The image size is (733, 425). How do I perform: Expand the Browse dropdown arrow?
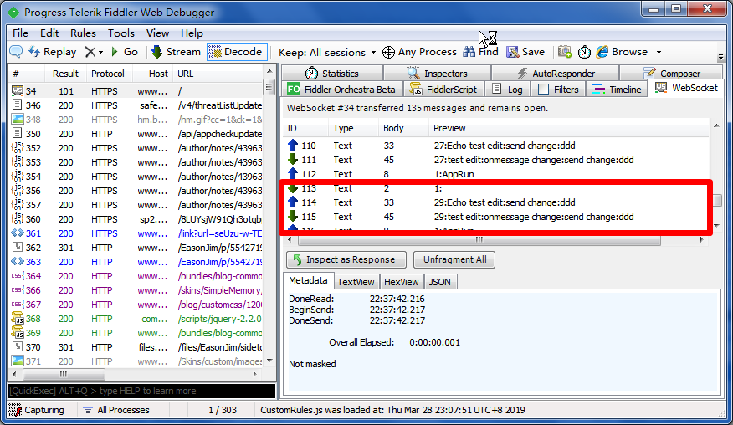pyautogui.click(x=659, y=53)
